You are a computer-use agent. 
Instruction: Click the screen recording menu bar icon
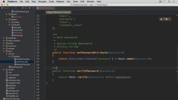tap(160, 1)
